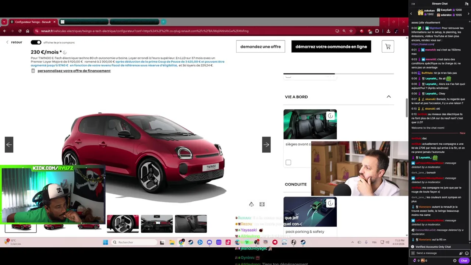Open weather widget on taskbar
This screenshot has width=471, height=265.
tap(13, 242)
